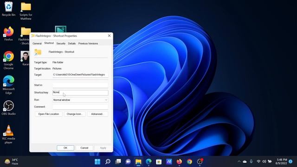
Task: Open the OneDrive cloud tray icon
Action: click(x=245, y=161)
